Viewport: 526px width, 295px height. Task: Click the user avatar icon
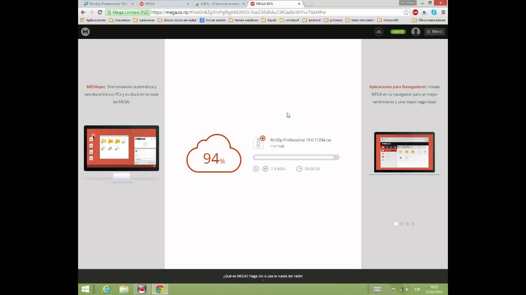click(x=415, y=32)
